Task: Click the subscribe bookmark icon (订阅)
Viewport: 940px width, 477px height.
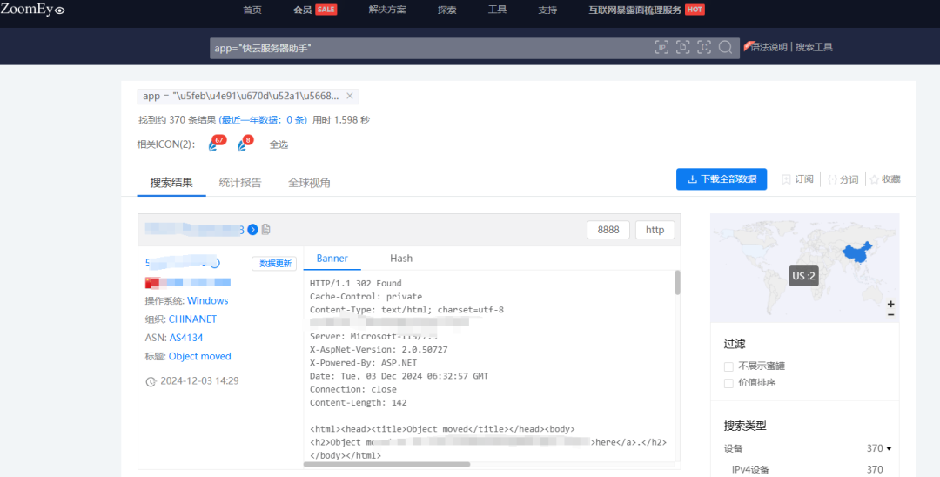Action: (786, 179)
